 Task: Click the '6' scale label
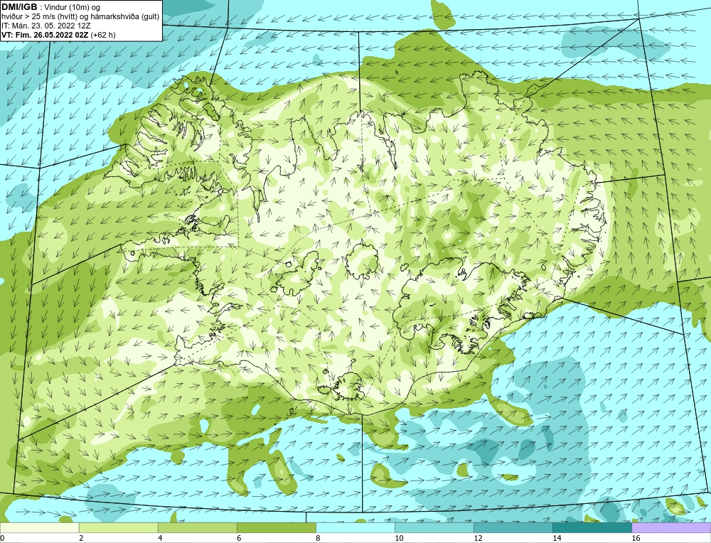pyautogui.click(x=239, y=538)
